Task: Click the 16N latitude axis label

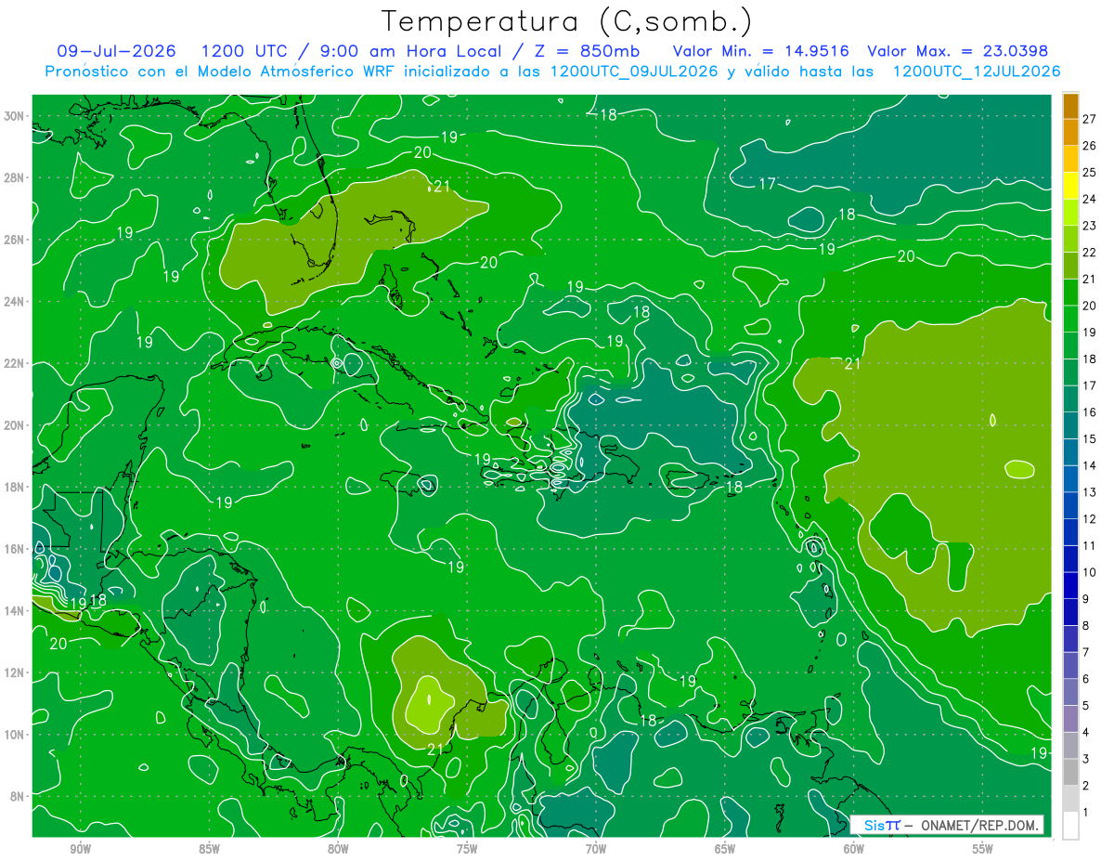Action: coord(16,549)
